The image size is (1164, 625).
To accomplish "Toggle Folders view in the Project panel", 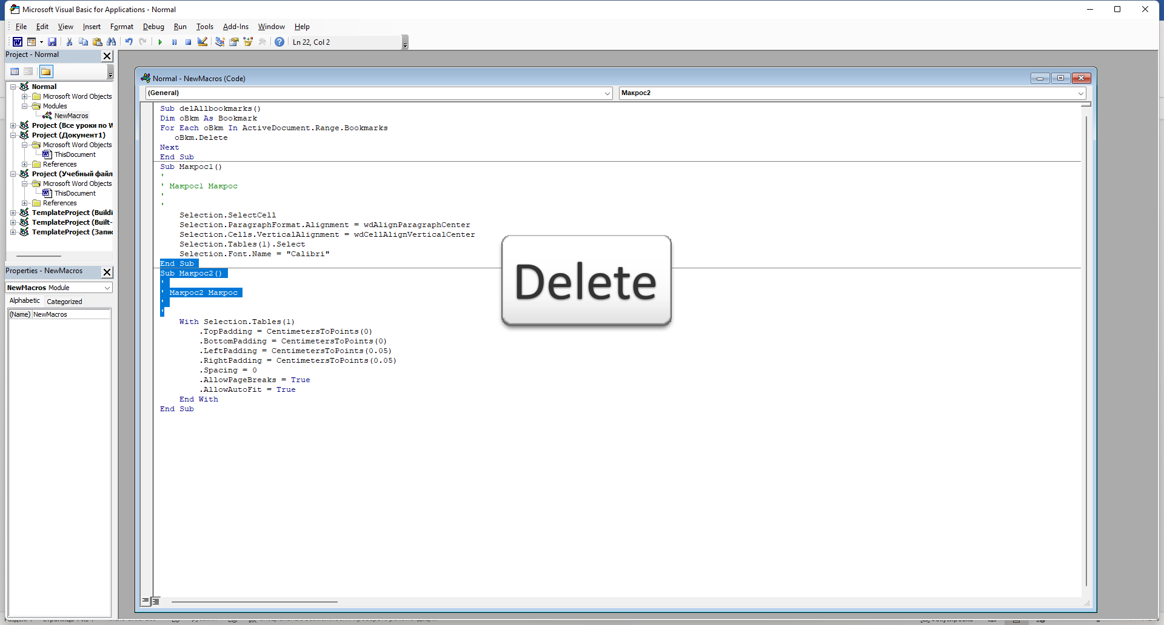I will tap(46, 71).
